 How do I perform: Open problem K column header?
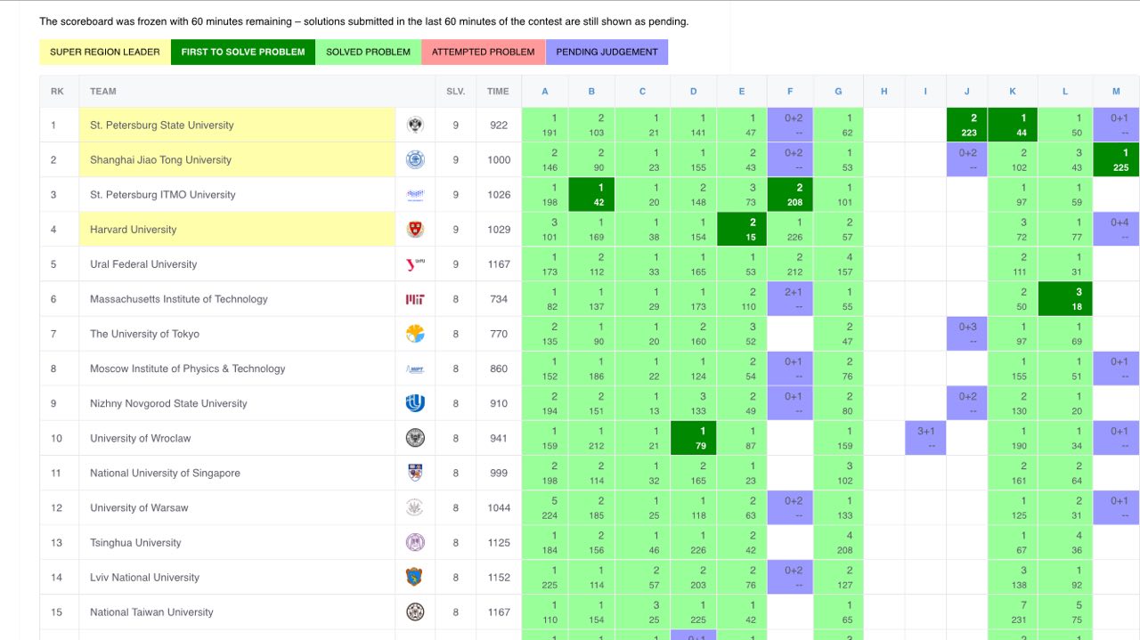1013,91
